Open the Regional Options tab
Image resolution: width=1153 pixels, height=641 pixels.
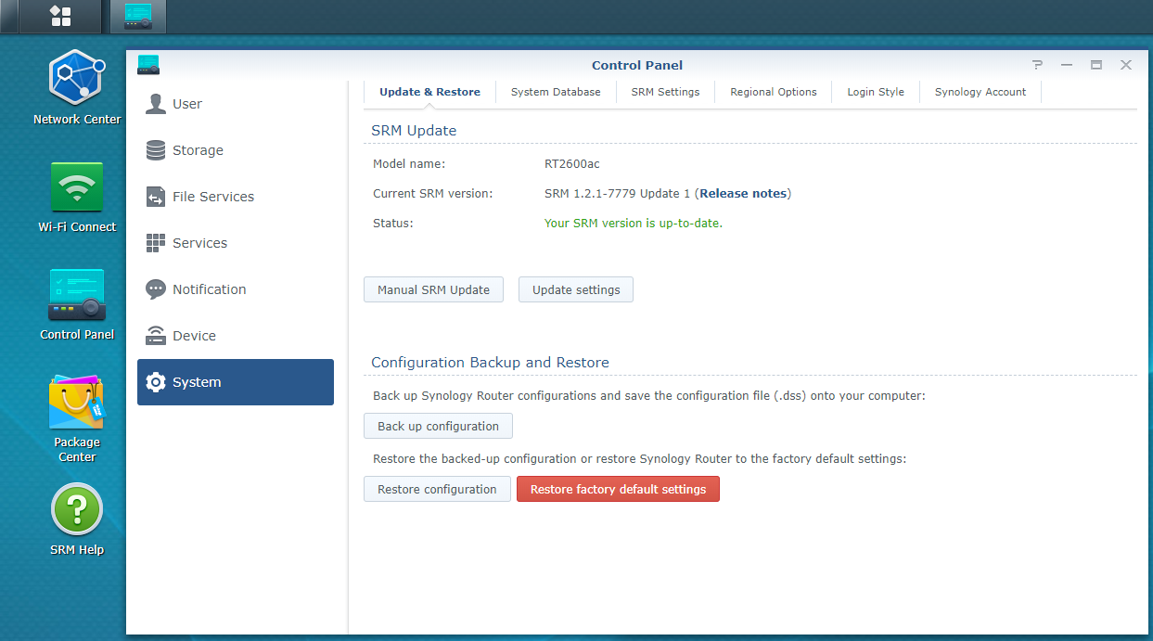pos(773,92)
